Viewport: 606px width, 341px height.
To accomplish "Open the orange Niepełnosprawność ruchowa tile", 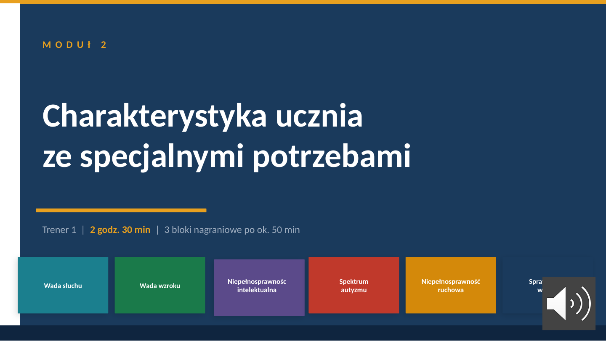I will click(x=451, y=285).
